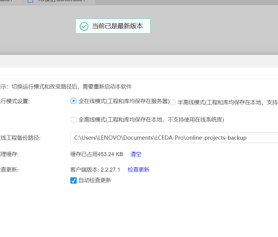Click the 缓存已占用 453.24 KB text
The image size is (278, 237).
(x=96, y=154)
